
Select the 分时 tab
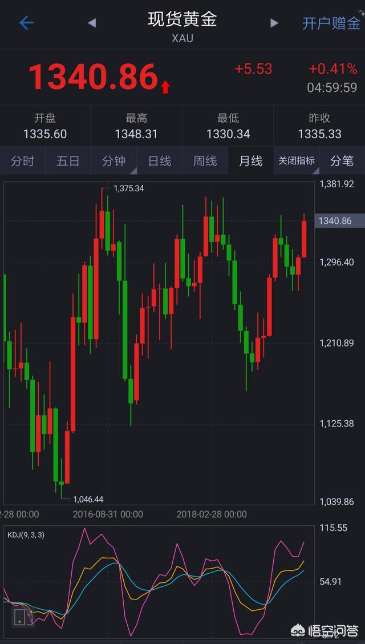click(x=22, y=161)
